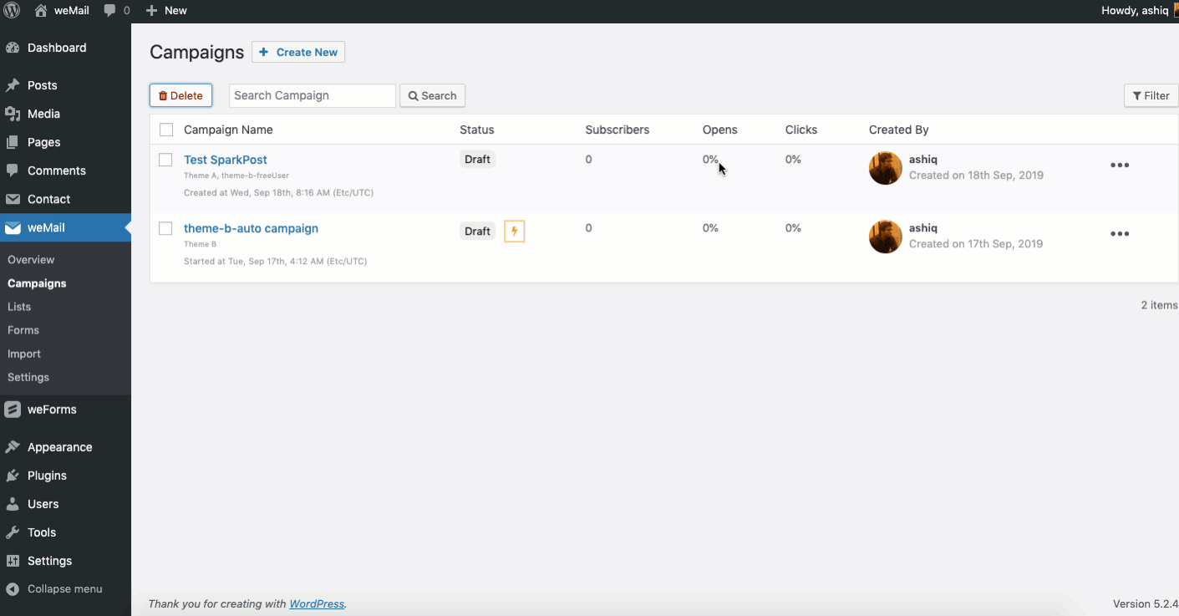
Task: Click the Tools wrench icon
Action: click(13, 532)
